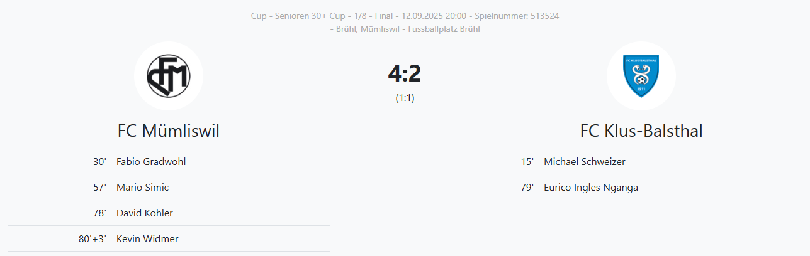Select goal scorer Mario Simic
Image resolution: width=810 pixels, height=256 pixels.
[142, 188]
